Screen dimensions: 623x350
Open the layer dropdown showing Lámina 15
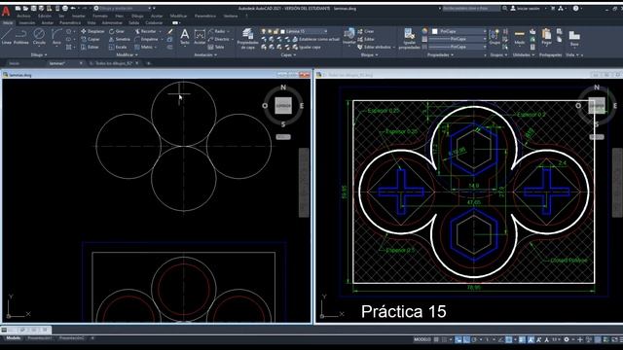click(304, 31)
